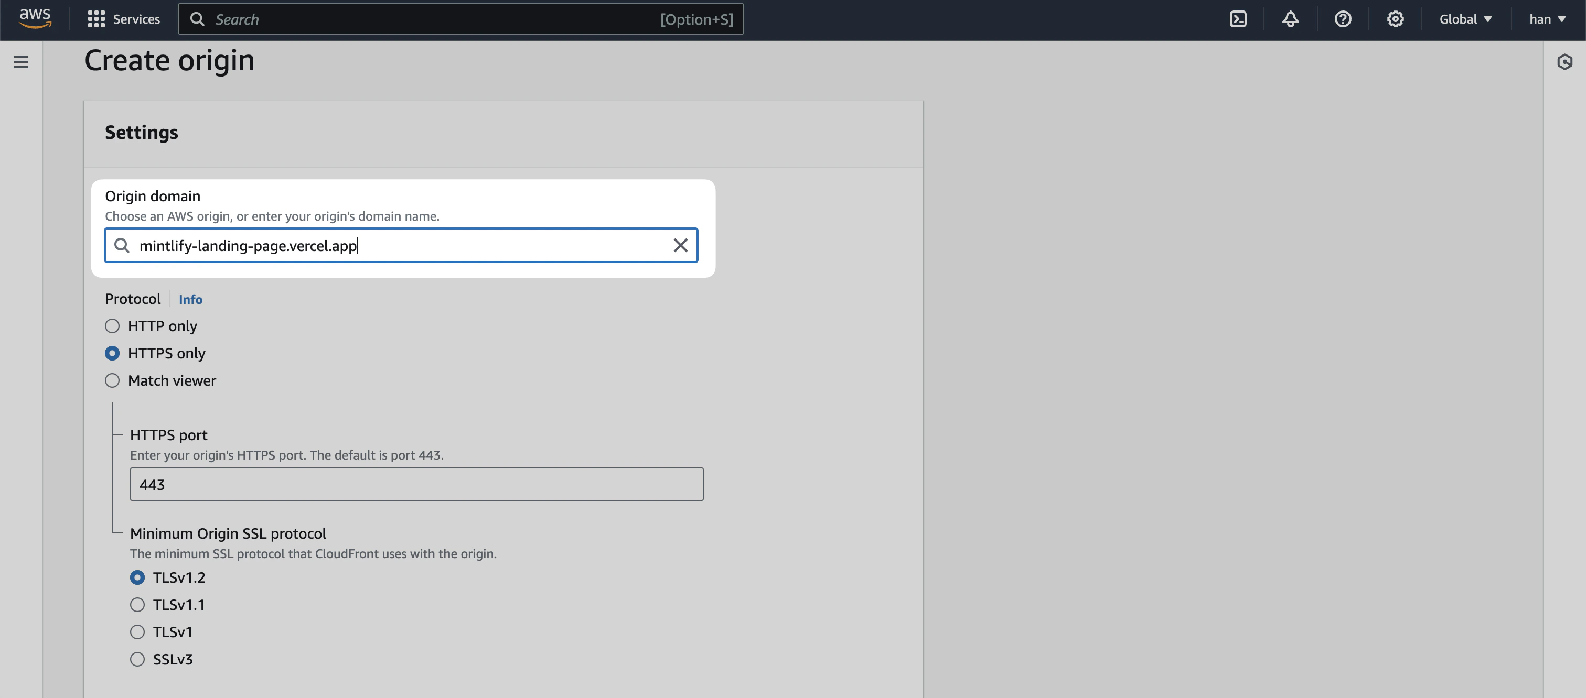The image size is (1586, 698).
Task: Open the Services menu
Action: [124, 19]
